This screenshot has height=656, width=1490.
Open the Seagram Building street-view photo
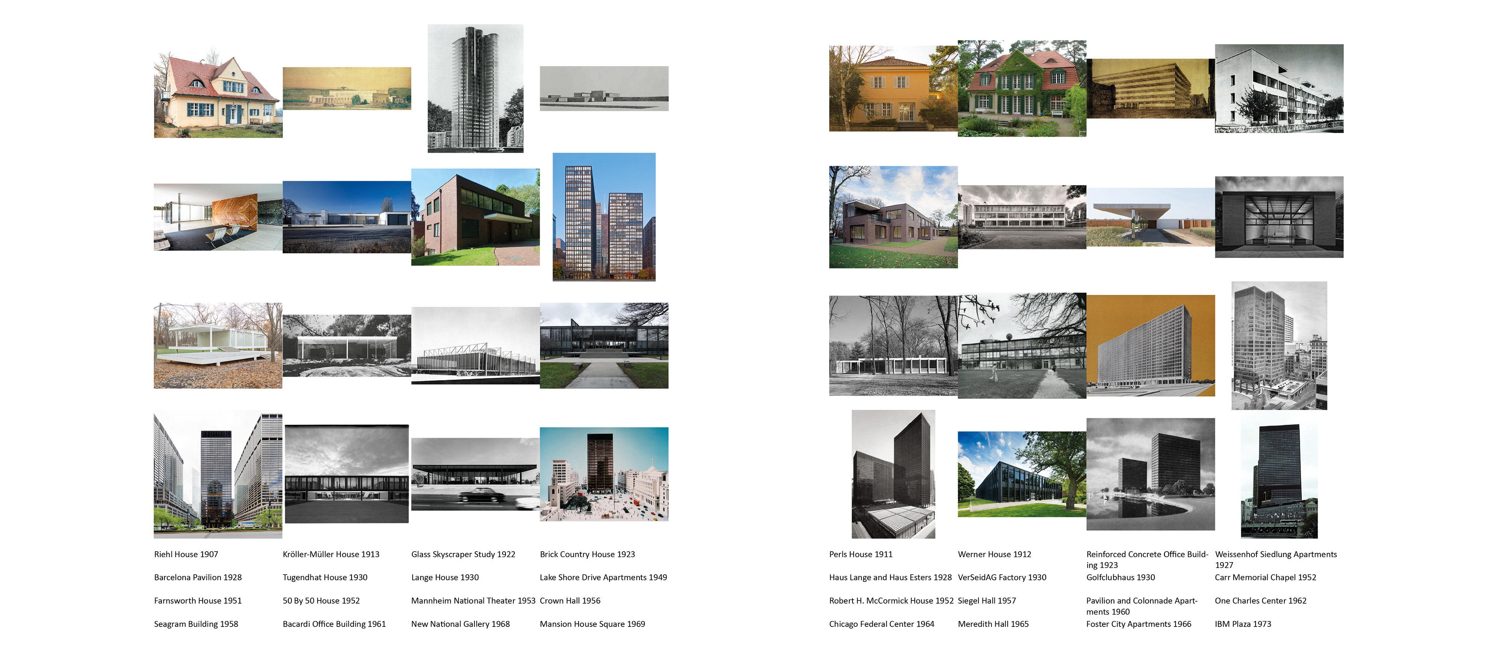click(218, 474)
